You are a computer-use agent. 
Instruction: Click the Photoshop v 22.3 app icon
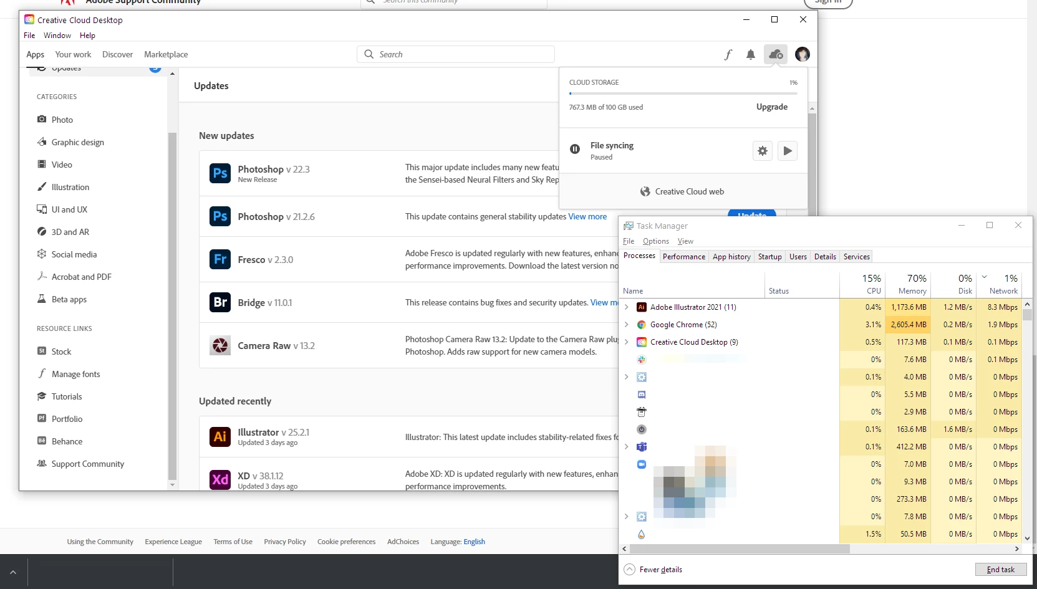pos(220,173)
